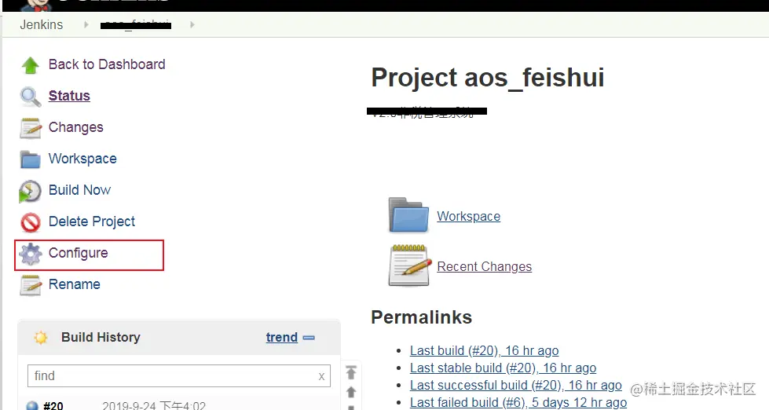Click the Changes notepad icon in sidebar
This screenshot has width=769, height=410.
click(31, 127)
